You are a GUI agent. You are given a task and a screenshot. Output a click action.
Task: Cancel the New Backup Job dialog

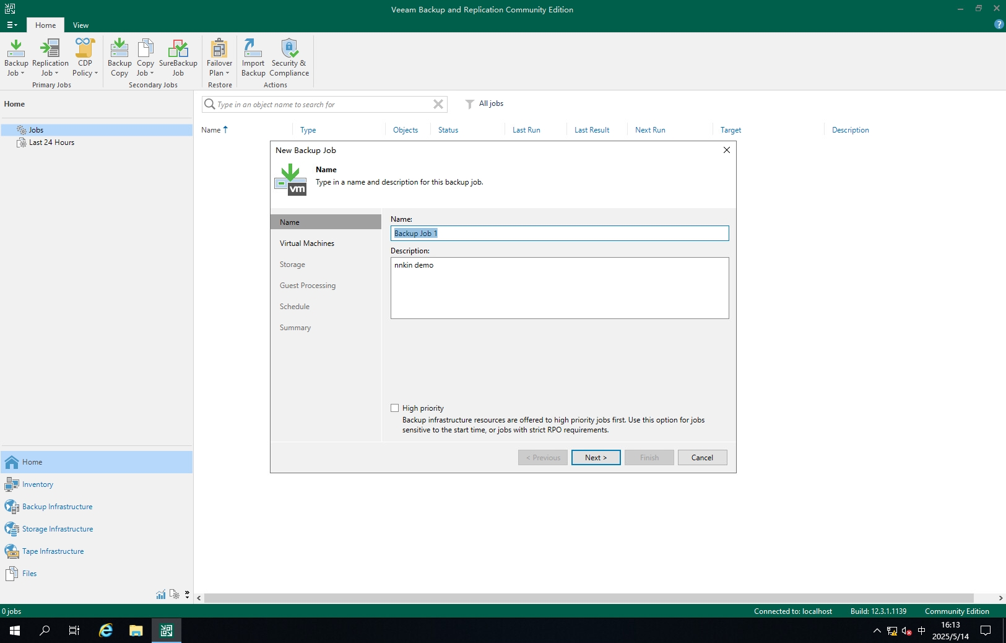pos(702,458)
